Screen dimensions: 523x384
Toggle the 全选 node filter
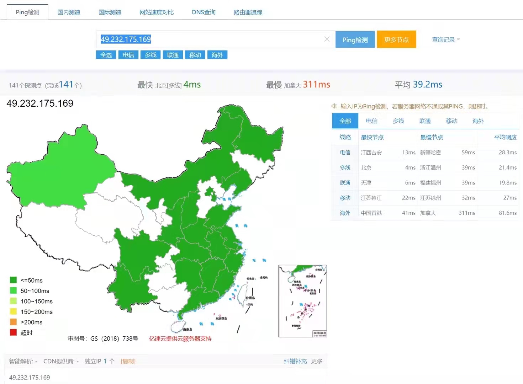click(x=106, y=55)
